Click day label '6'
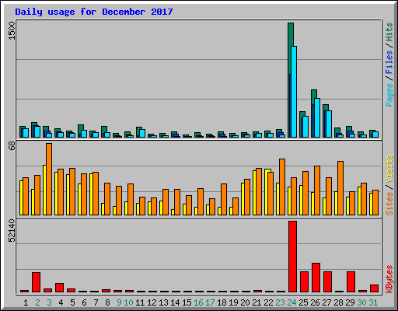 click(84, 302)
